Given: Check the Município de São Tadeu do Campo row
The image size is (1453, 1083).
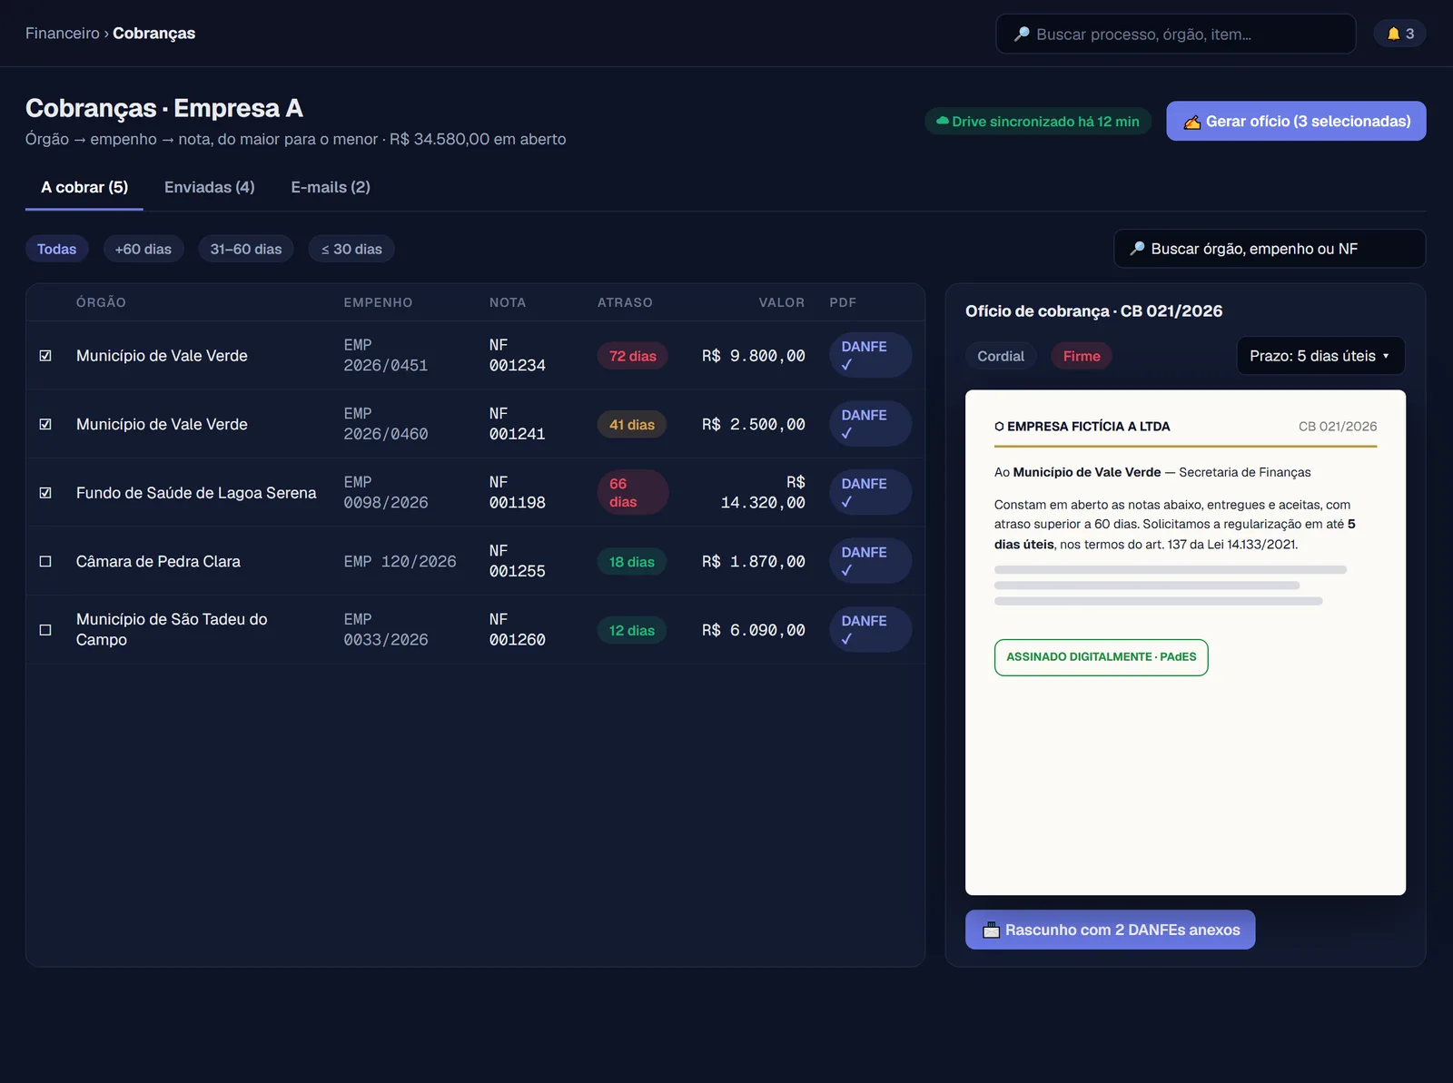Looking at the screenshot, I should pyautogui.click(x=45, y=630).
